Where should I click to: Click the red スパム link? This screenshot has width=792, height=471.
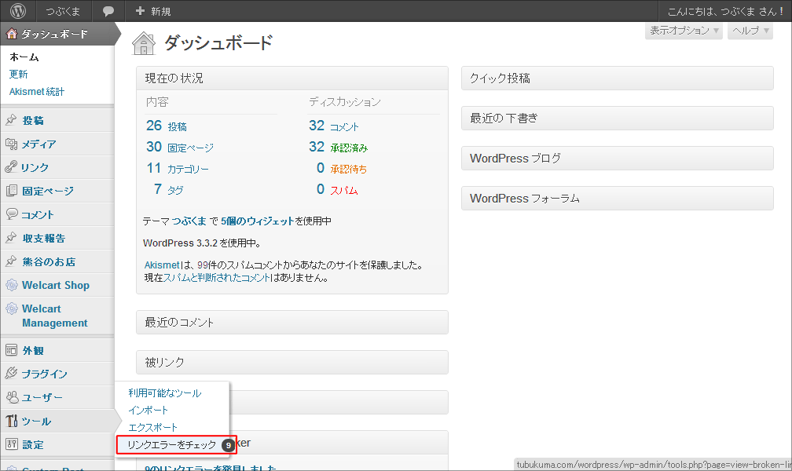pos(344,190)
